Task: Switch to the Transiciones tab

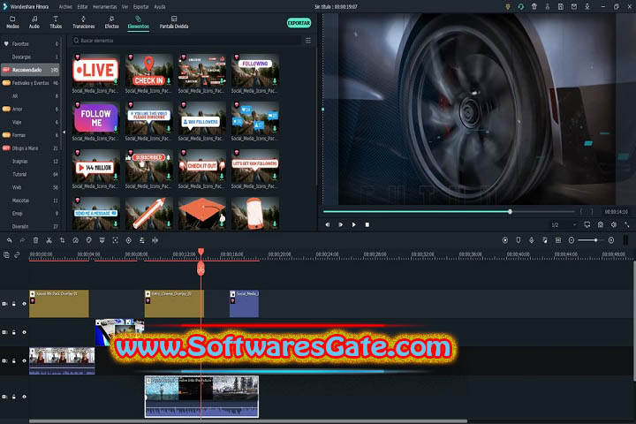Action: (x=83, y=22)
